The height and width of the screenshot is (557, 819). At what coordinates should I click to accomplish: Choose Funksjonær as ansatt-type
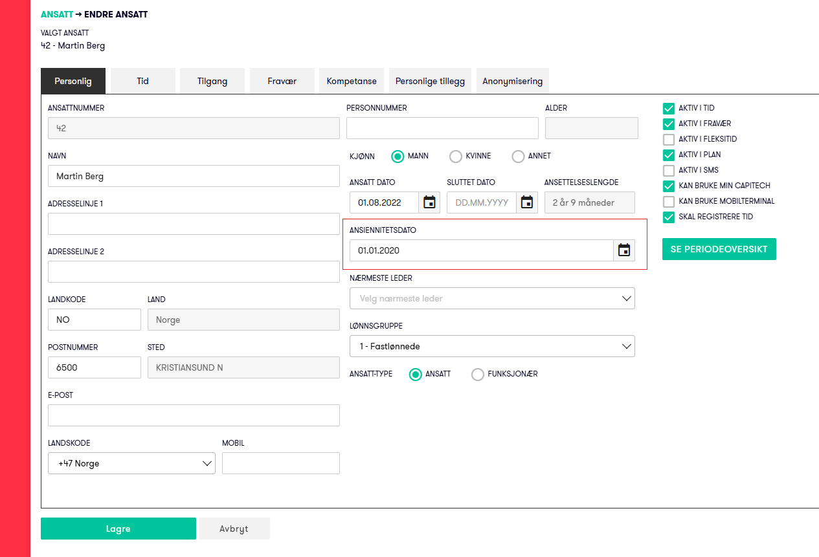[x=478, y=375]
